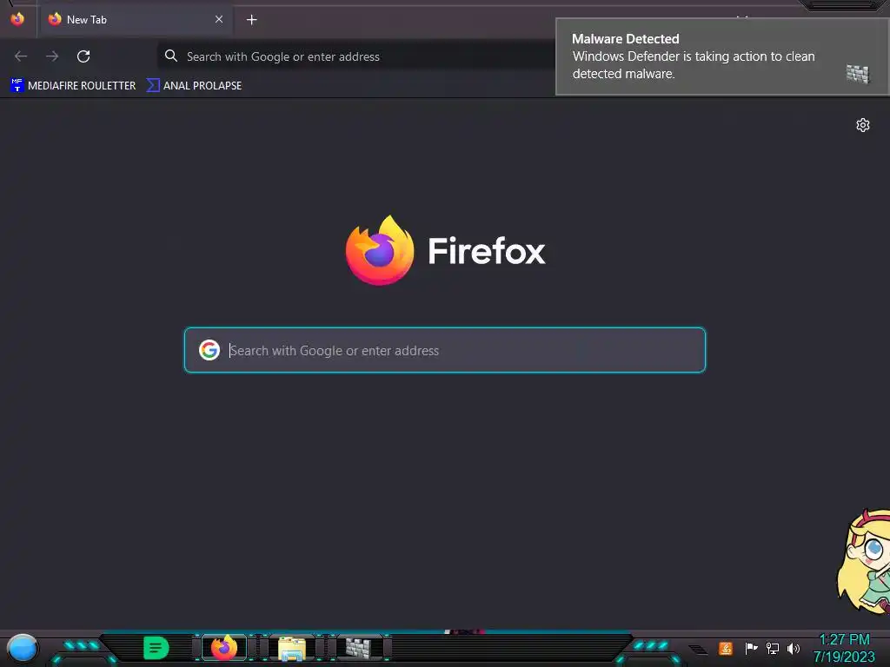890x667 pixels.
Task: Click Windows Defender notification icon
Action: tap(858, 74)
